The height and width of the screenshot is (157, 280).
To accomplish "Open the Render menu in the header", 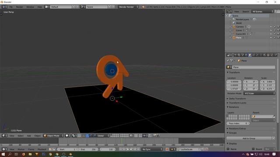I will (x=19, y=7).
